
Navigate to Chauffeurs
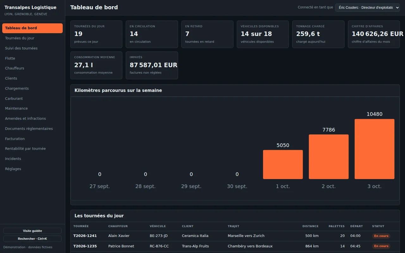(32, 68)
